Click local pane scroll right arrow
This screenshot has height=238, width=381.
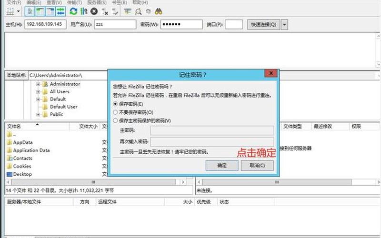click(x=183, y=182)
